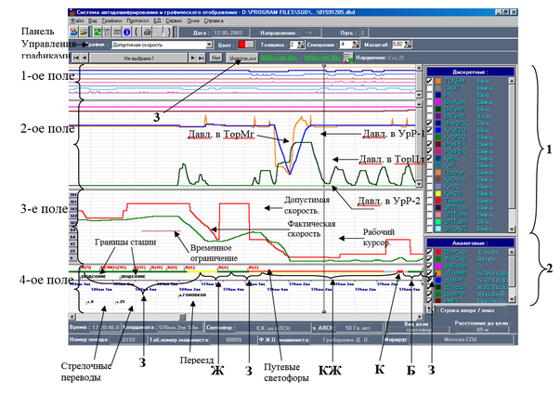Jump to last record navigation arrow

201,58
